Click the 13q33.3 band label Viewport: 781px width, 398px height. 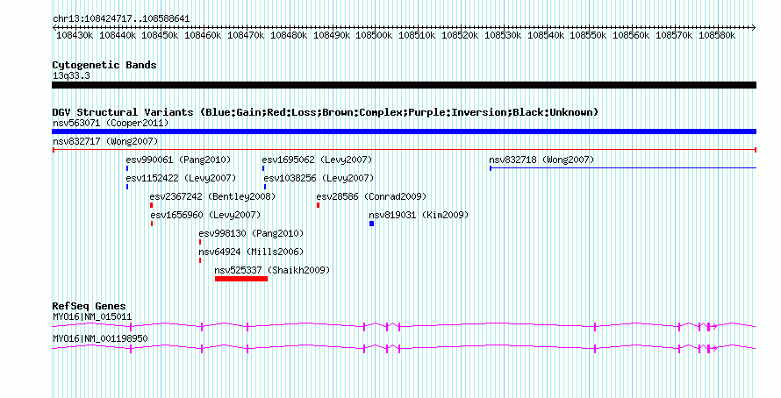pyautogui.click(x=71, y=75)
